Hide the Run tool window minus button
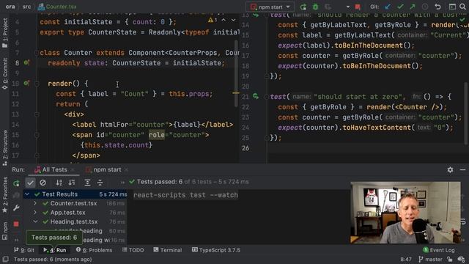This screenshot has height=264, width=469. (462, 169)
